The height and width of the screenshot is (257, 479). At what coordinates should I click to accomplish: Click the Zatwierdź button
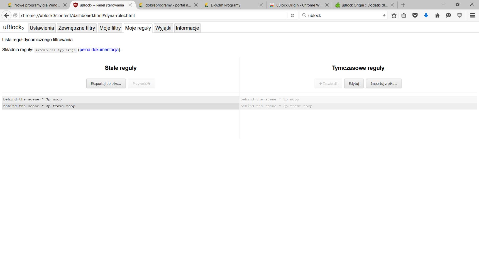pyautogui.click(x=328, y=84)
